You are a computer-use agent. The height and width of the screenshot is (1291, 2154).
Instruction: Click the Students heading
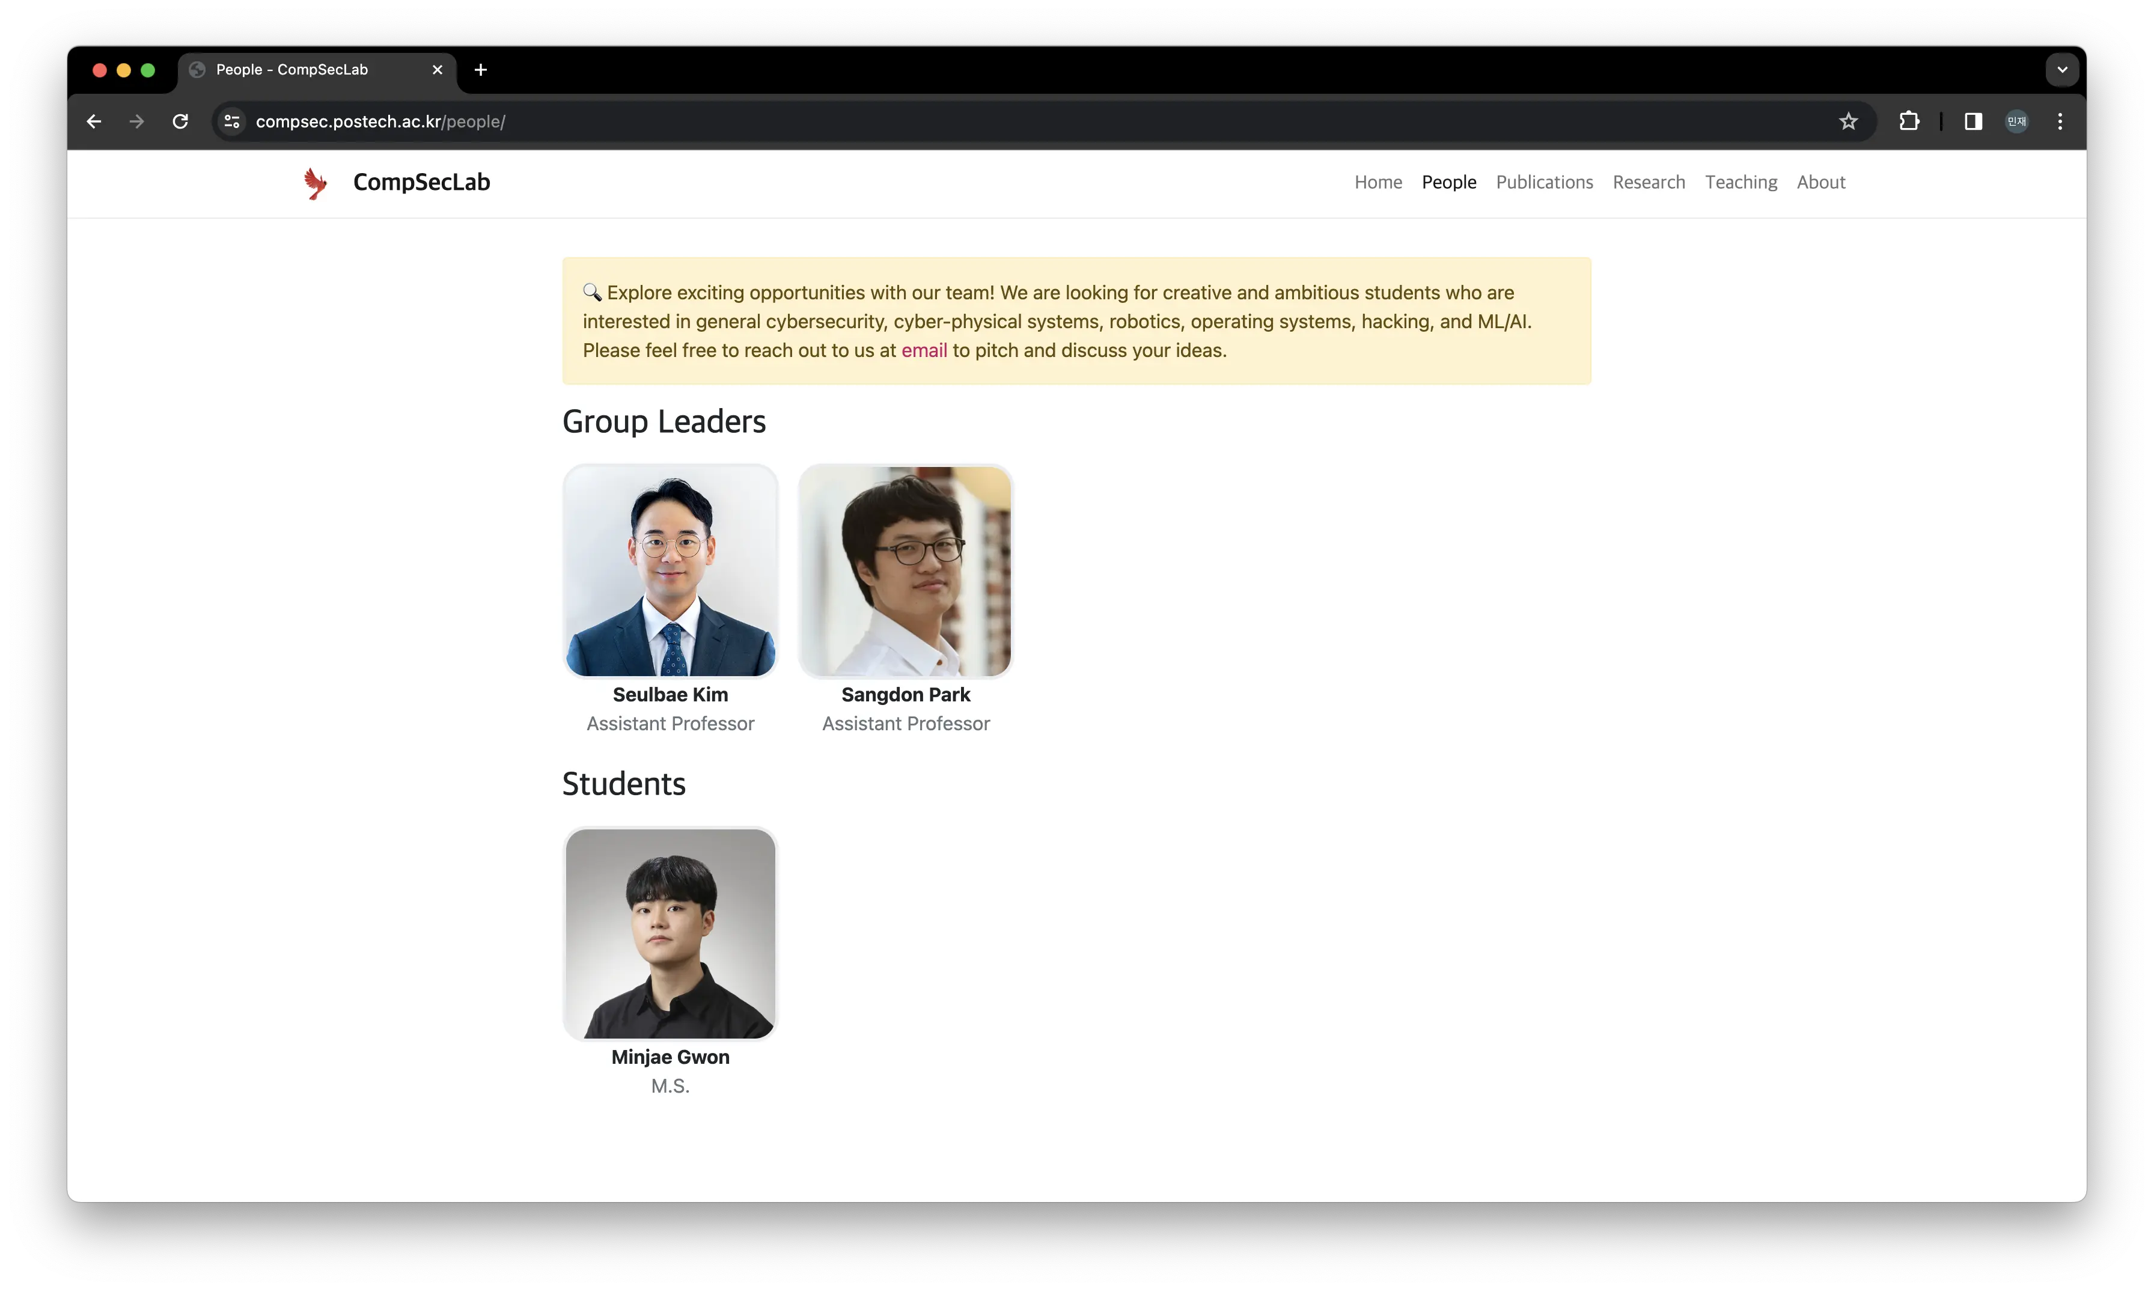click(x=624, y=784)
